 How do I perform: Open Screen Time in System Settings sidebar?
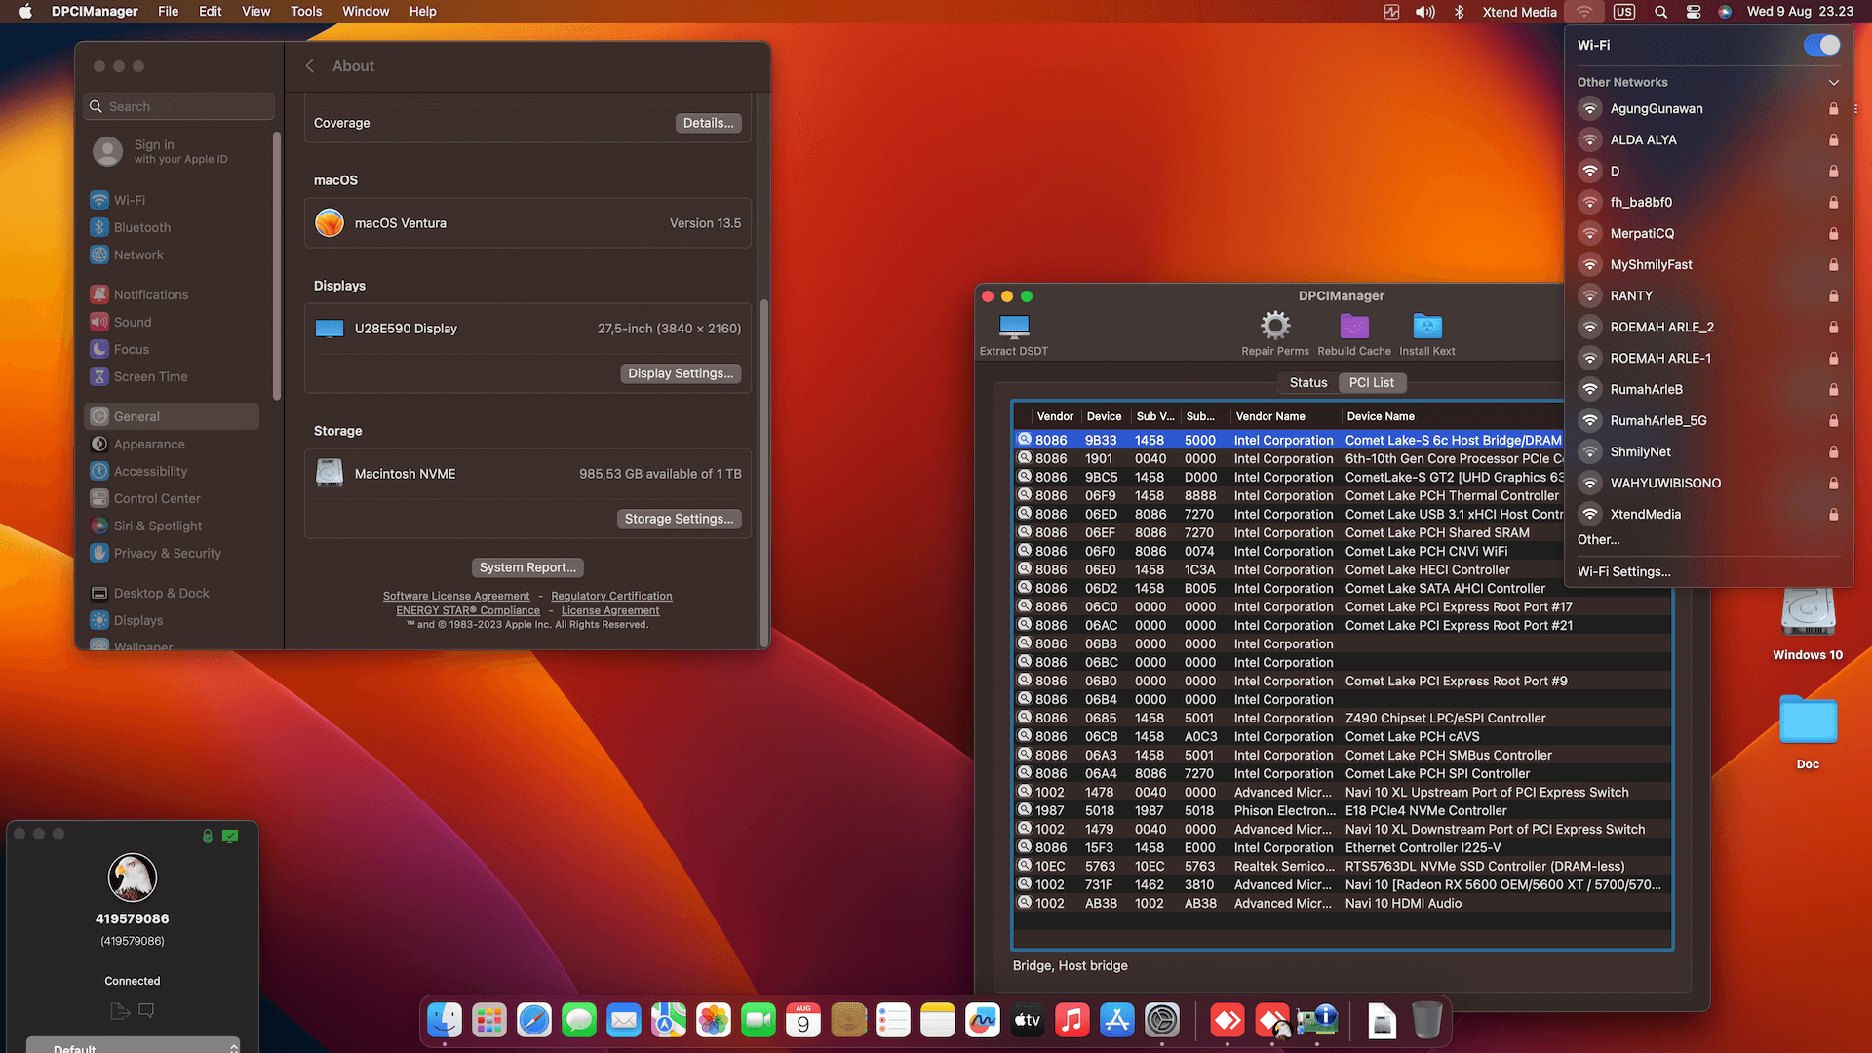pos(149,376)
